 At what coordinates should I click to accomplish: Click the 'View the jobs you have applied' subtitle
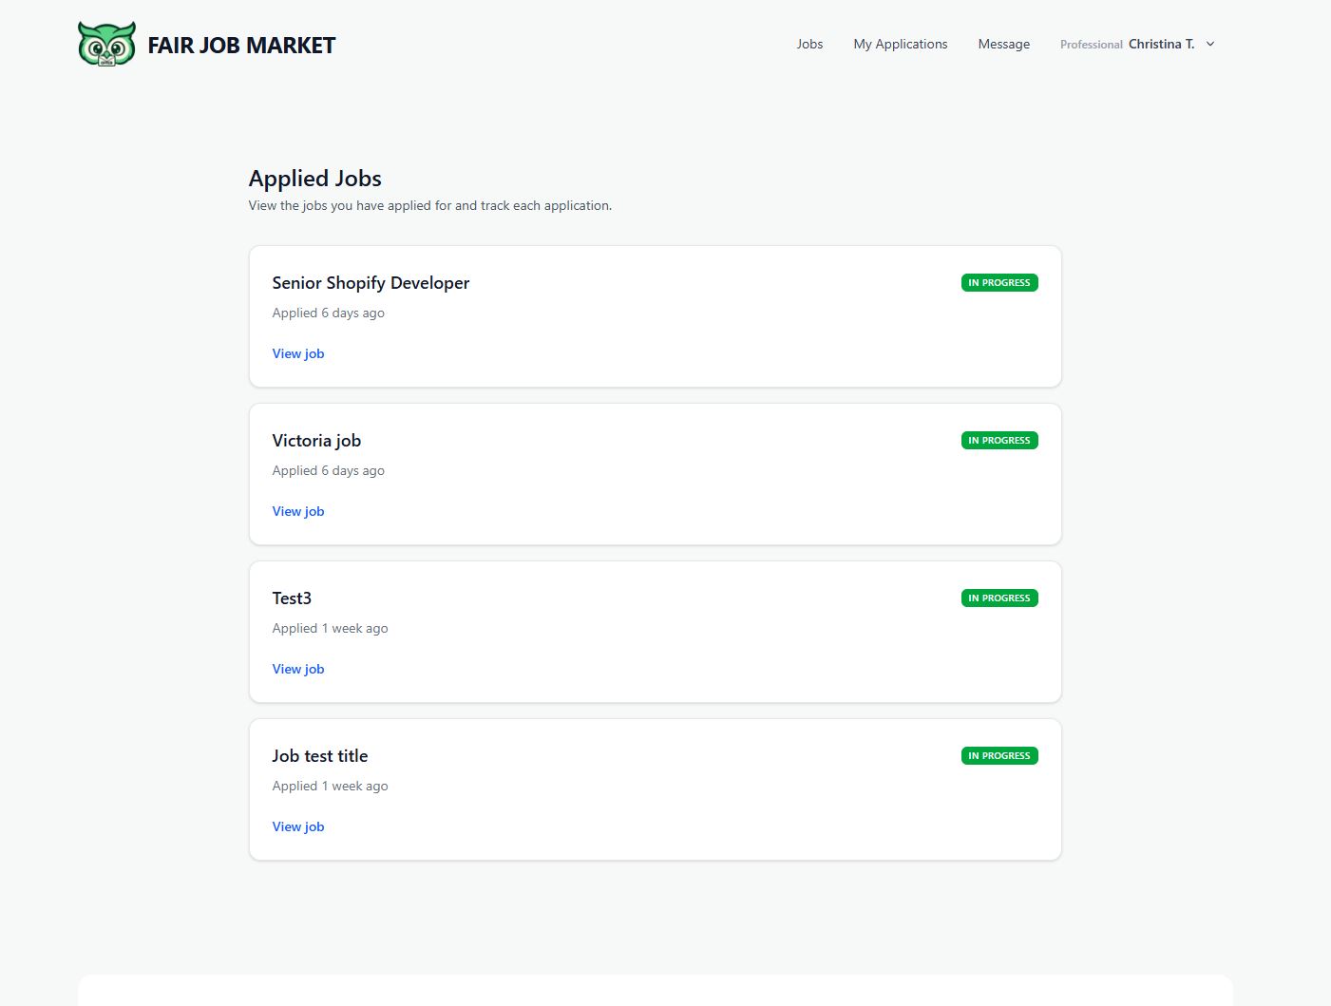pos(430,205)
